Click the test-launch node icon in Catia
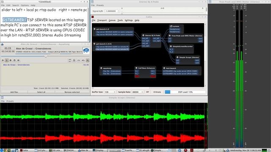This screenshot has width=271, height=152. 164,68
